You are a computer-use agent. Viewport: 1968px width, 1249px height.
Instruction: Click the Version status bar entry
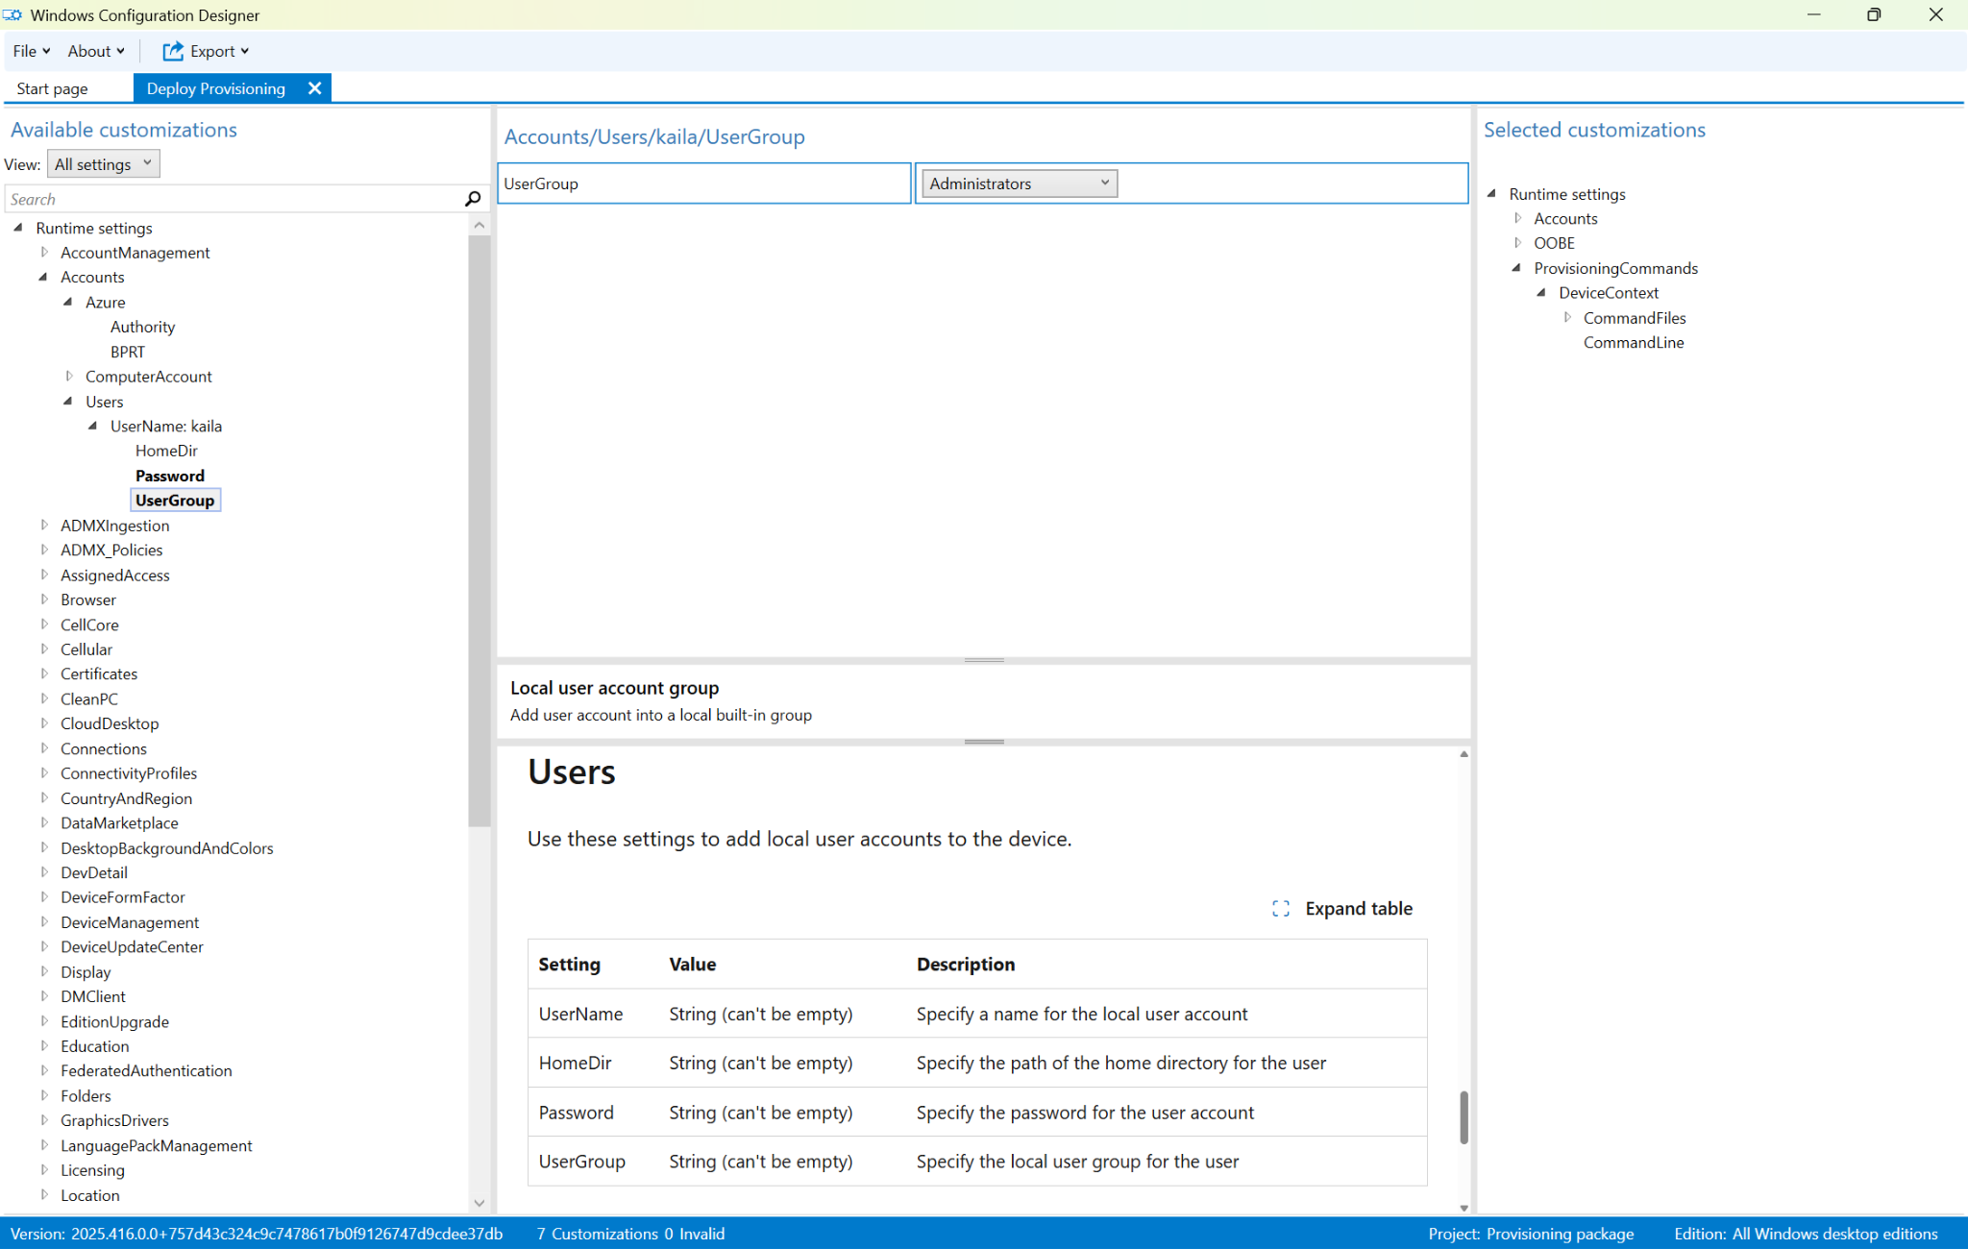coord(257,1235)
